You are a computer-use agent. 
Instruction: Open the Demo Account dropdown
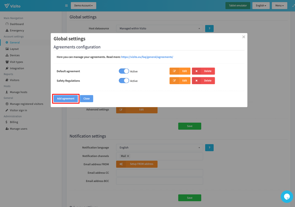(83, 6)
